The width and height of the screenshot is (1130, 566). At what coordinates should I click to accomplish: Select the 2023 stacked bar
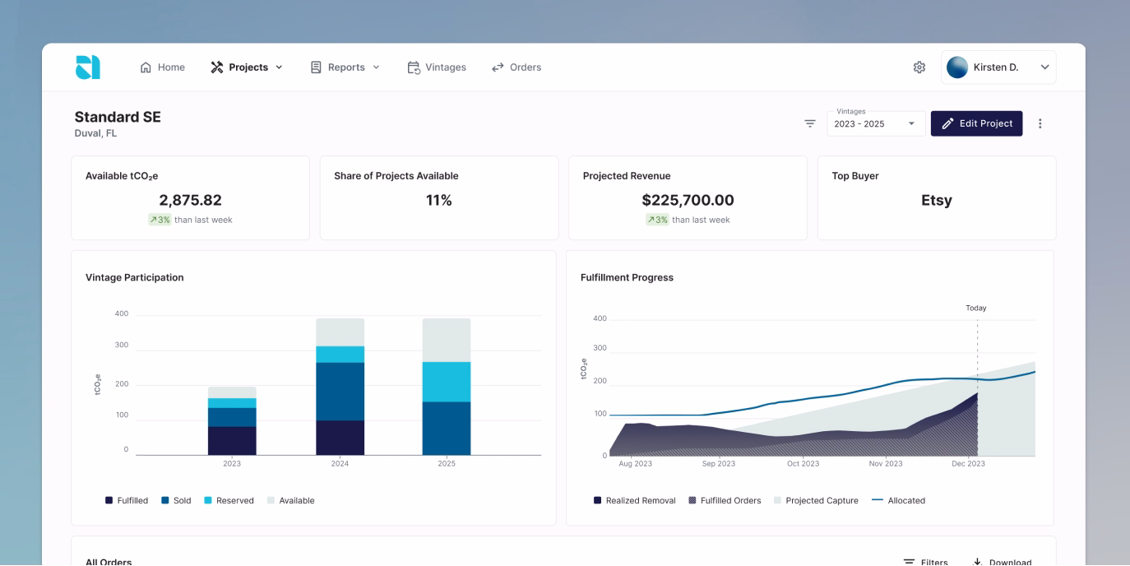(232, 421)
